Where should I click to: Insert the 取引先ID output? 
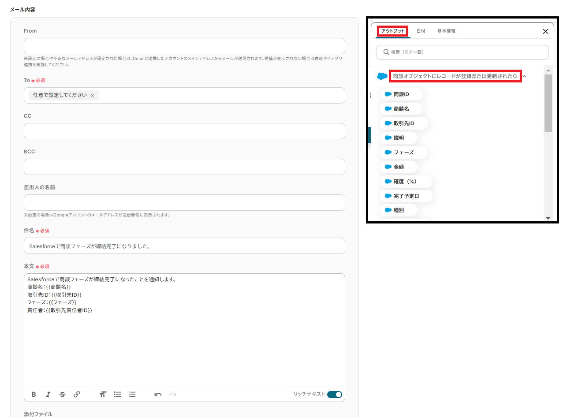403,123
